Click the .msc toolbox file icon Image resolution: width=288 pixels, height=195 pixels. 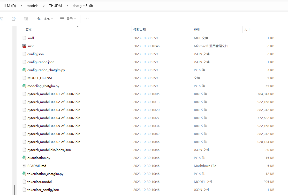point(24,46)
